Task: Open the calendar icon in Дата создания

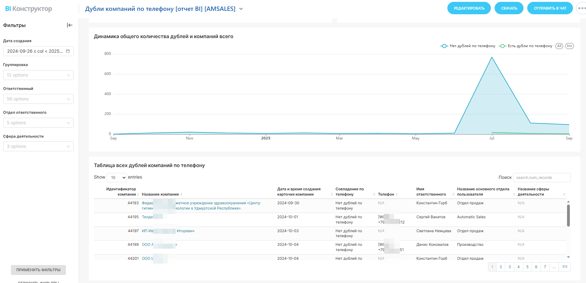Action: point(68,51)
